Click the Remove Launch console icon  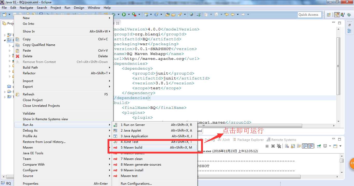(273, 146)
